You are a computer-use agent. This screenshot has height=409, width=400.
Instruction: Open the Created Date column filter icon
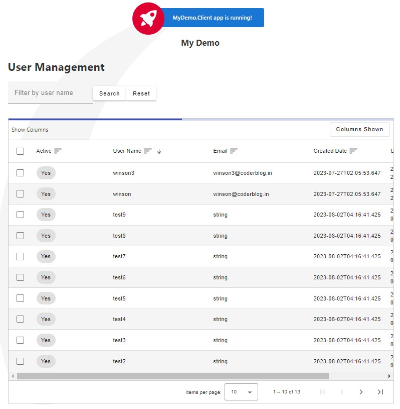353,151
